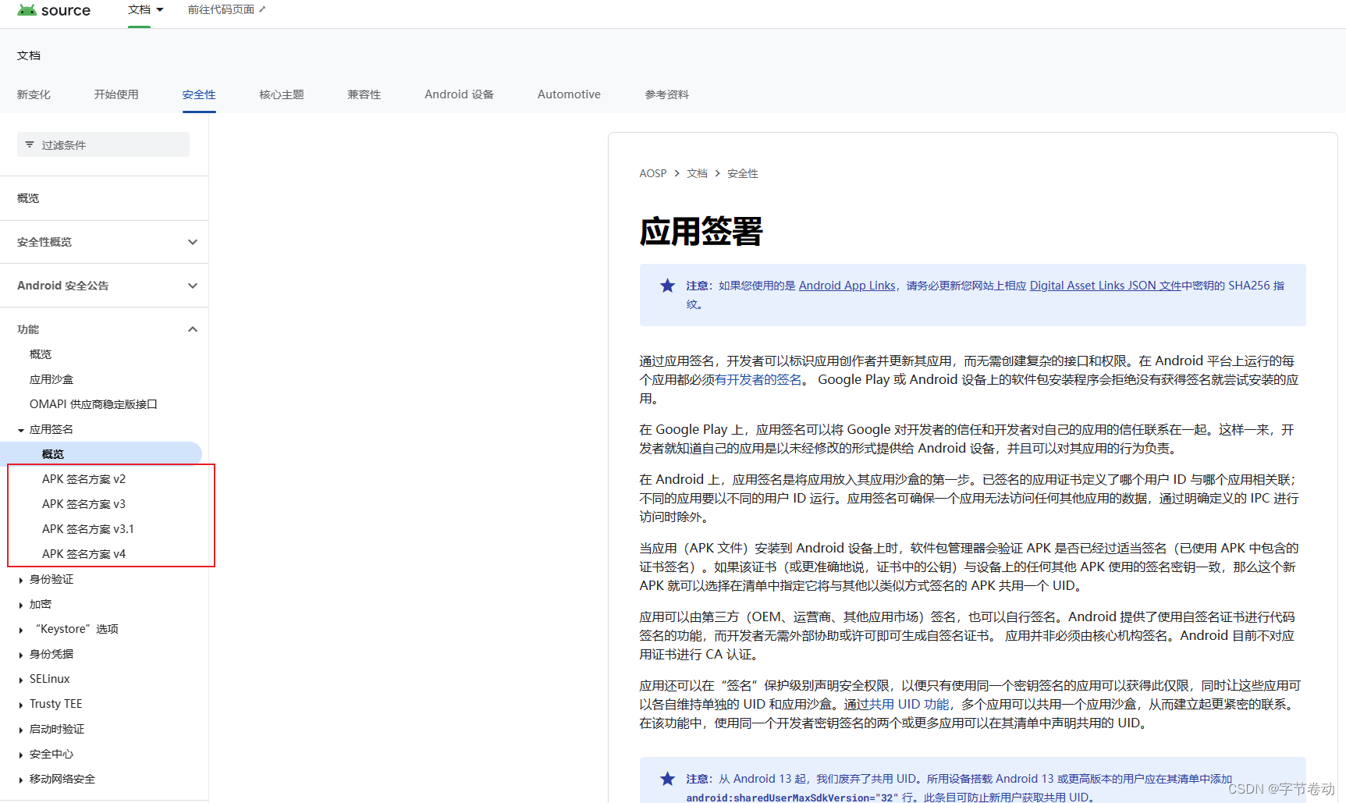
Task: Open APK 签名方案 v2 page
Action: pos(83,479)
